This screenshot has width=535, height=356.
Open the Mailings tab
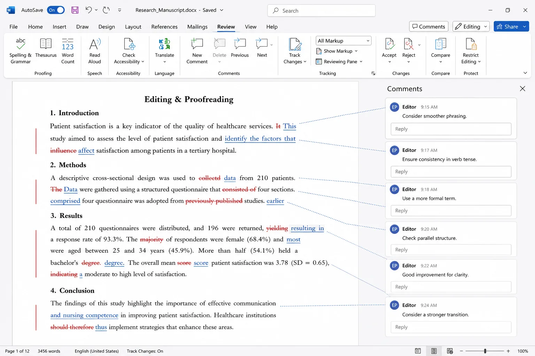[x=197, y=27]
